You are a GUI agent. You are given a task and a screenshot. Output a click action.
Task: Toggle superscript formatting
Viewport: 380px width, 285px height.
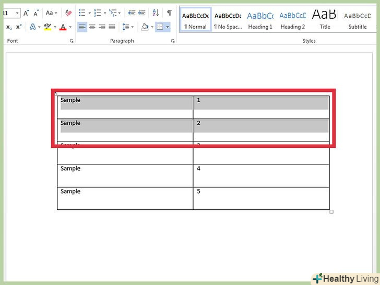coord(19,27)
